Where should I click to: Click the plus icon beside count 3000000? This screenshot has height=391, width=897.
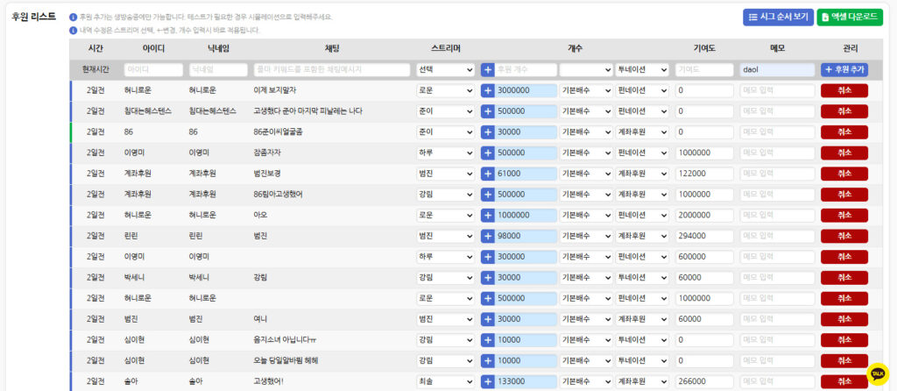click(487, 90)
